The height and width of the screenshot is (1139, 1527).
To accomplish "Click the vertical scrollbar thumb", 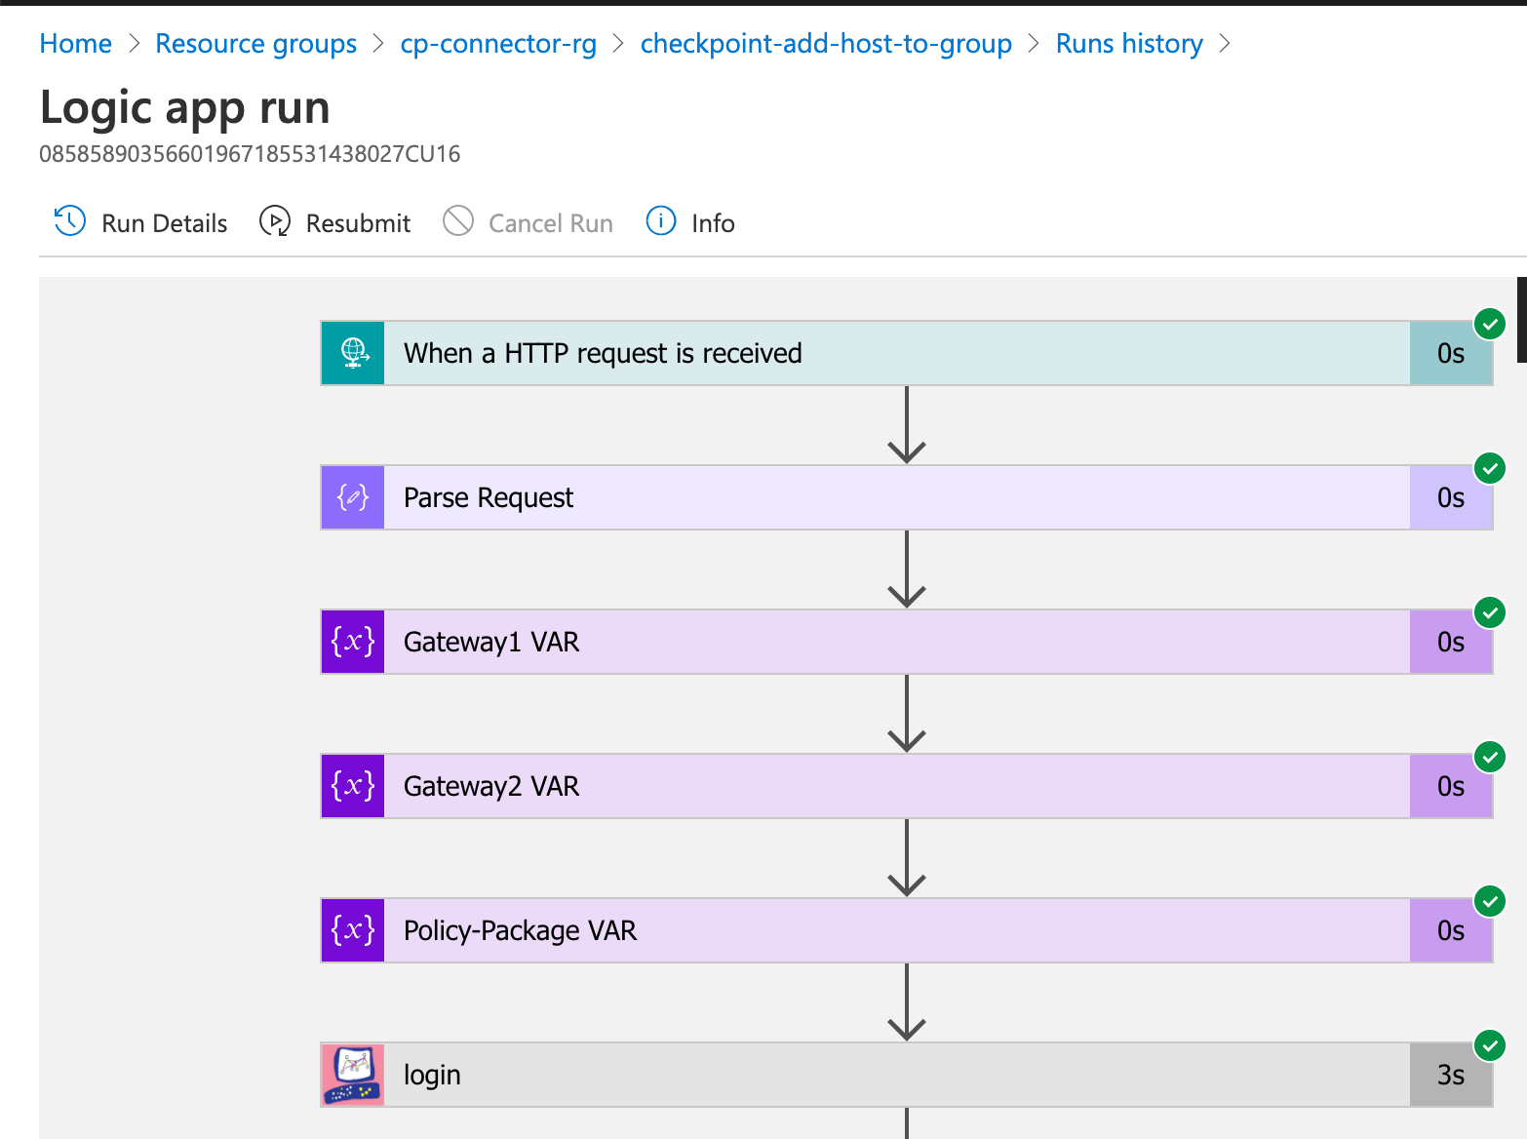I will [x=1521, y=320].
